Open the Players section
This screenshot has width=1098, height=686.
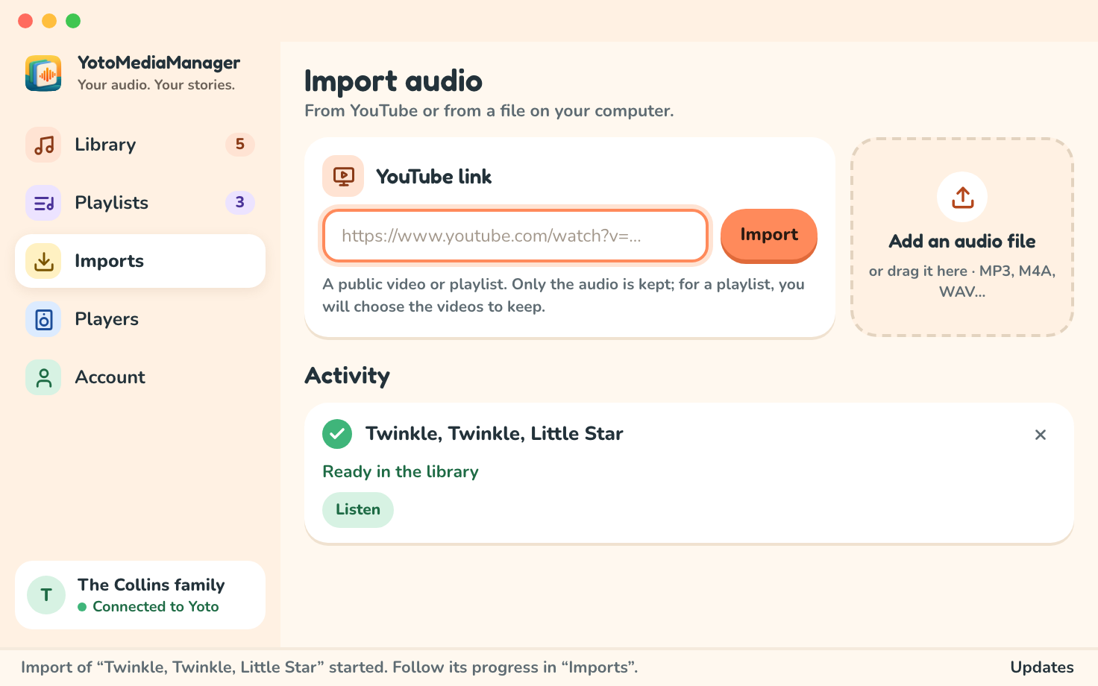[x=140, y=319]
